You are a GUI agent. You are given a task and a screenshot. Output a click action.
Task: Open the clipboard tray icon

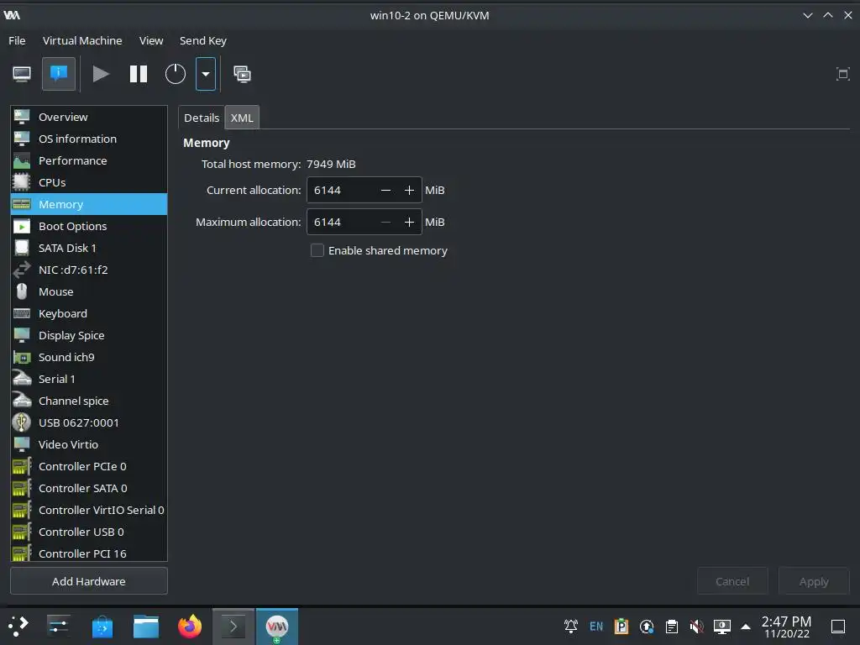tap(672, 626)
